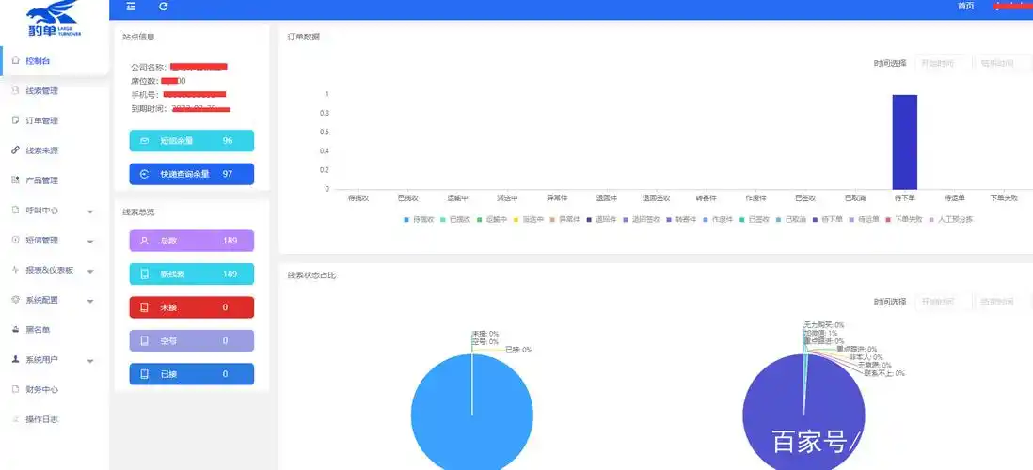Viewport: 1033px width, 470px height.
Task: Toggle the 退回签收 legend series
Action: (642, 219)
